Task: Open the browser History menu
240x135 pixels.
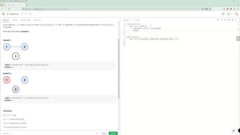Action: (12, 1)
